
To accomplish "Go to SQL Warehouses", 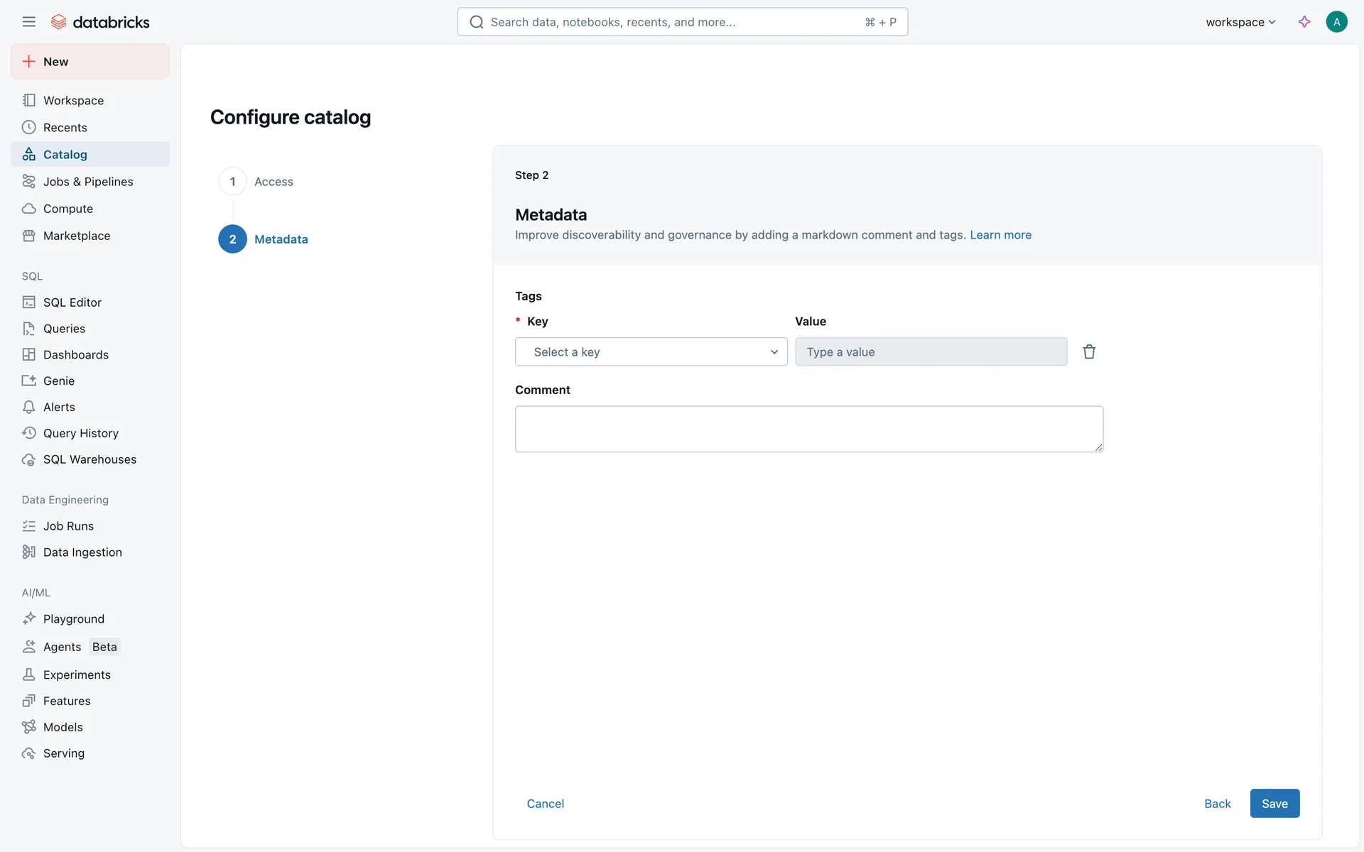I will (x=90, y=459).
